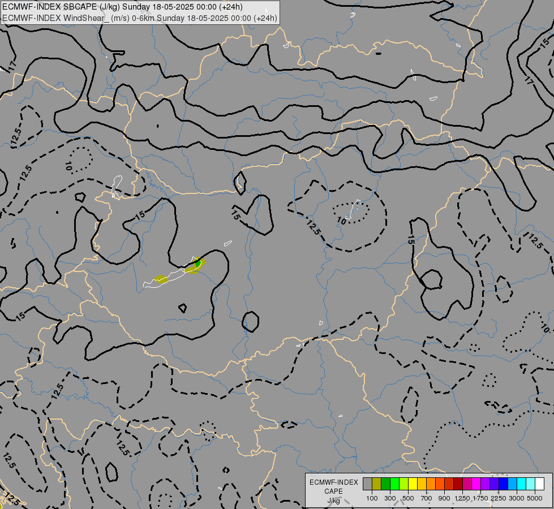The height and width of the screenshot is (509, 554).
Task: Click the legend value 900
Action: click(x=444, y=498)
